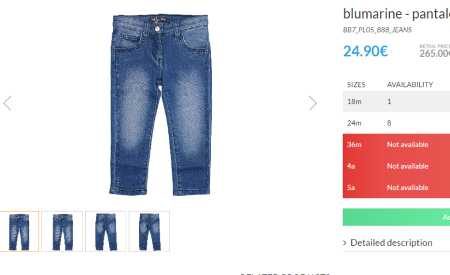Click the unavailable 5a size row

point(396,187)
